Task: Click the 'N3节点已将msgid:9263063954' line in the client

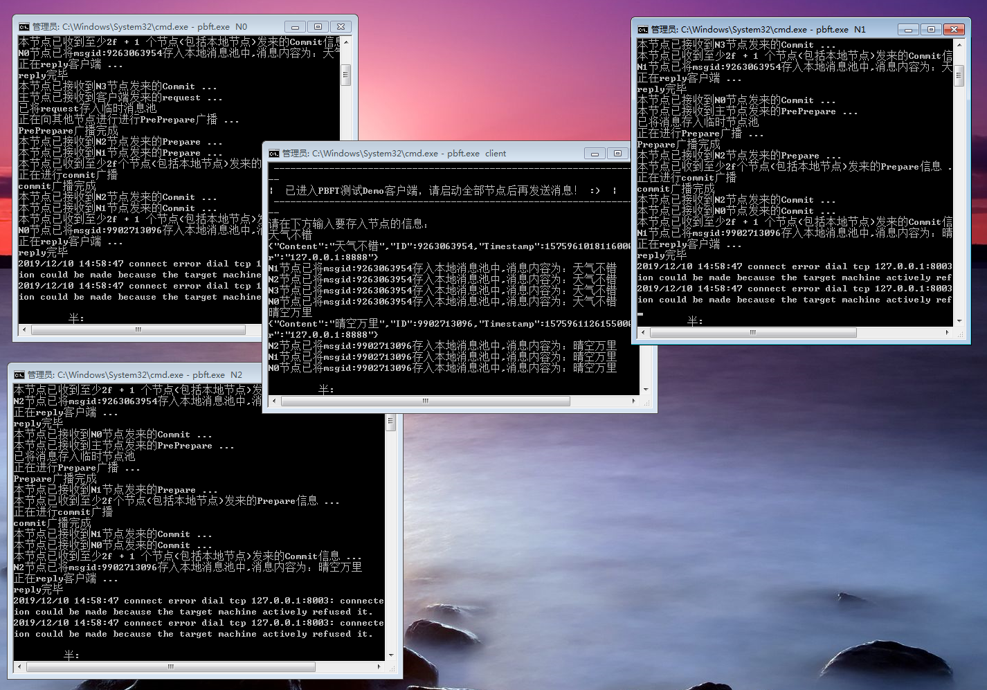Action: [x=442, y=291]
